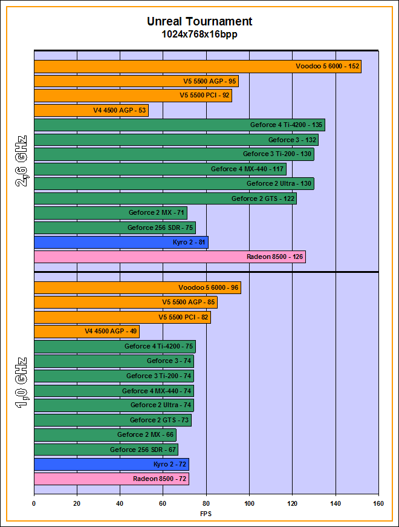Select the Voodoo 5 6000 bar showing 96
The height and width of the screenshot is (527, 399).
(137, 288)
